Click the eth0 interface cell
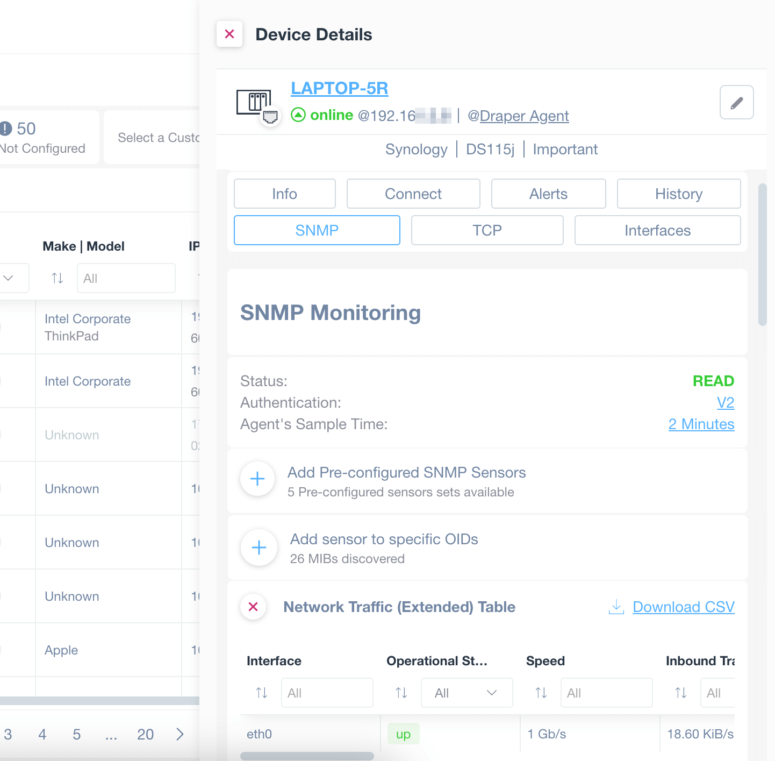Image resolution: width=775 pixels, height=761 pixels. (310, 734)
